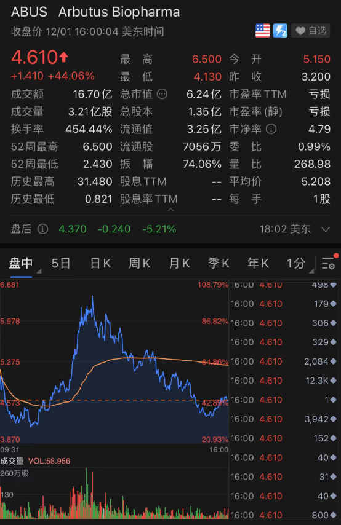Tap the diamond icon beside trade 152
Image resolution: width=341 pixels, height=525 pixels.
pyautogui.click(x=333, y=438)
